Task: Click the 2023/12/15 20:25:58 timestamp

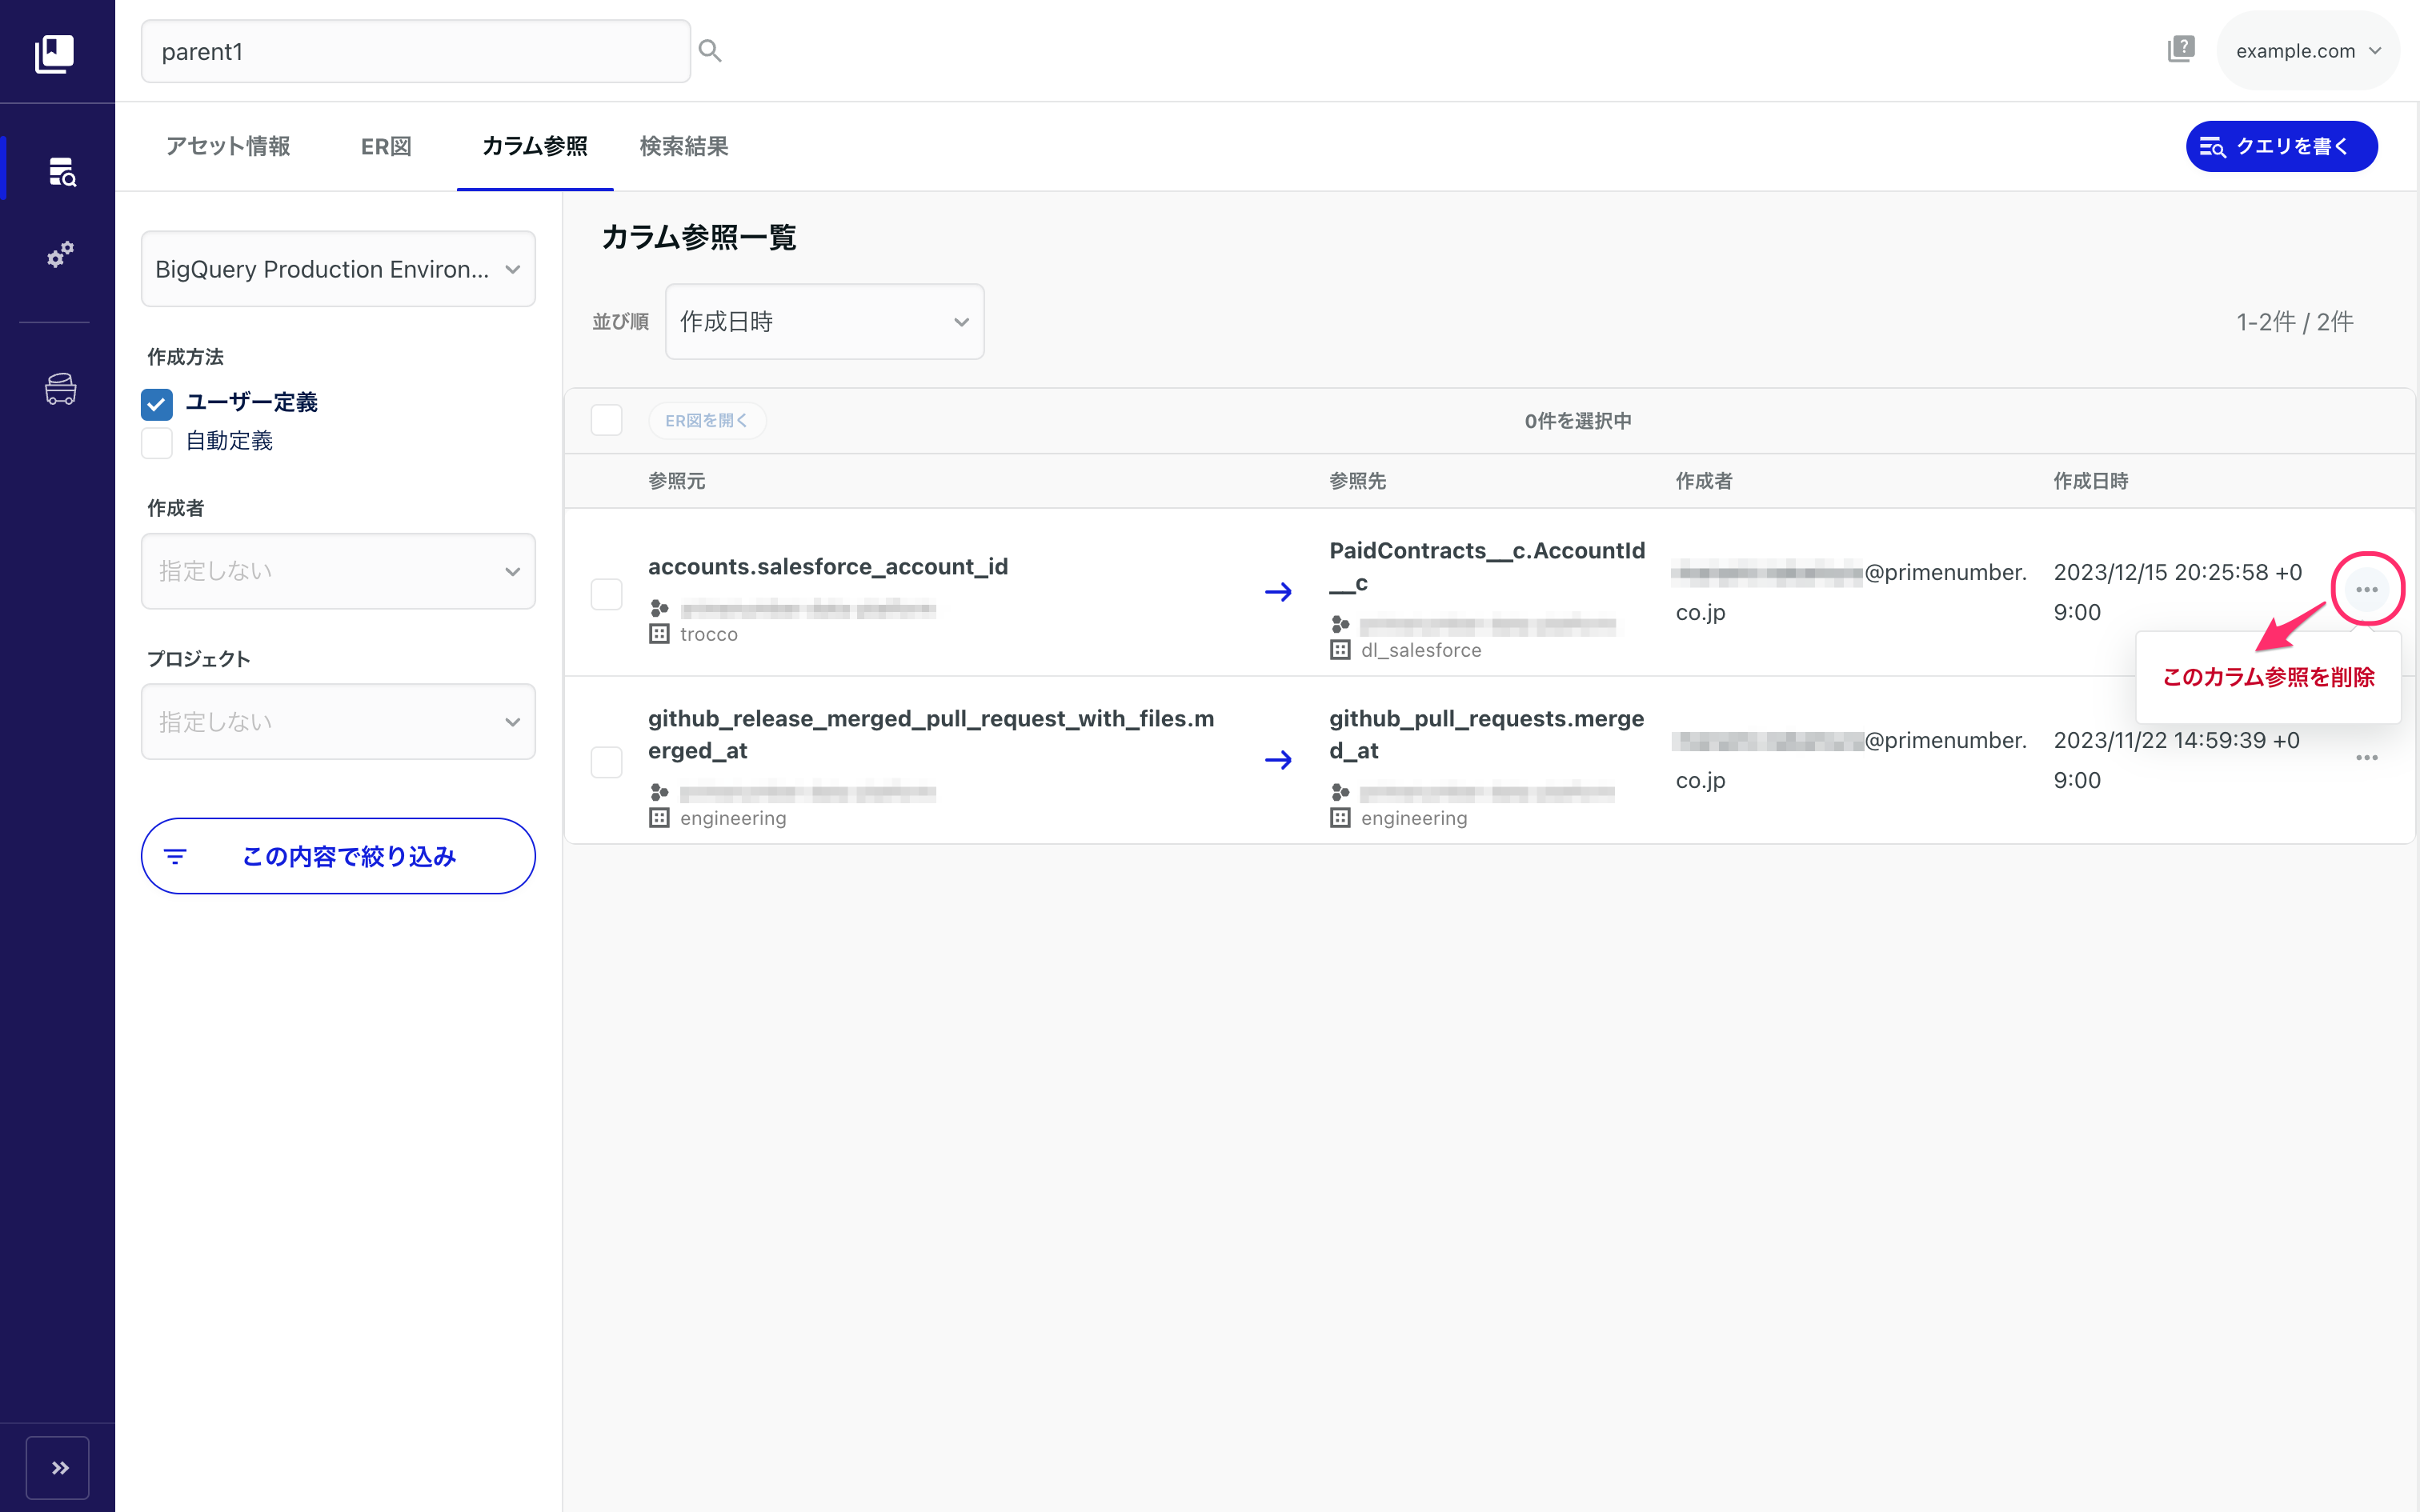Action: point(2177,592)
